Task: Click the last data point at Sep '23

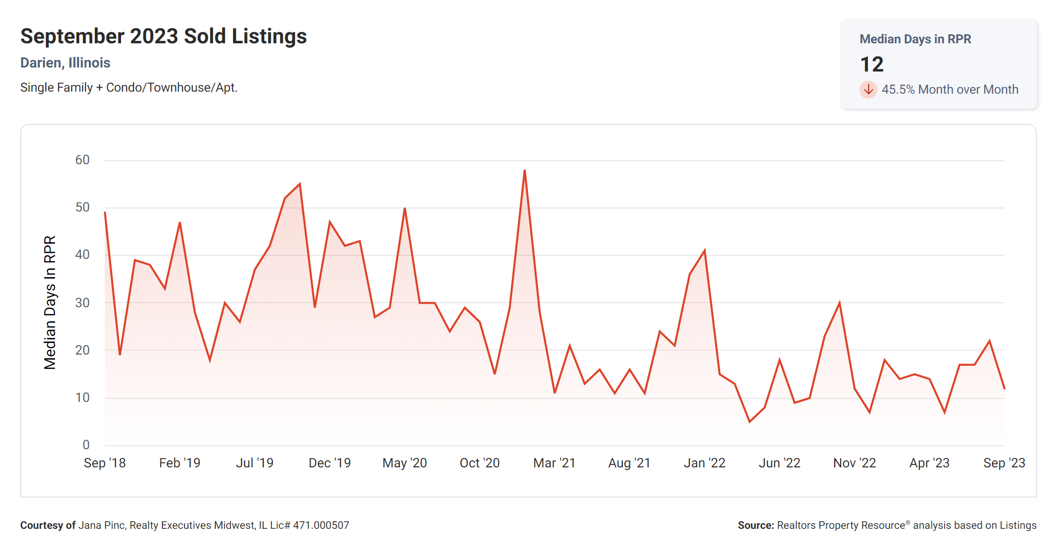Action: 1004,388
